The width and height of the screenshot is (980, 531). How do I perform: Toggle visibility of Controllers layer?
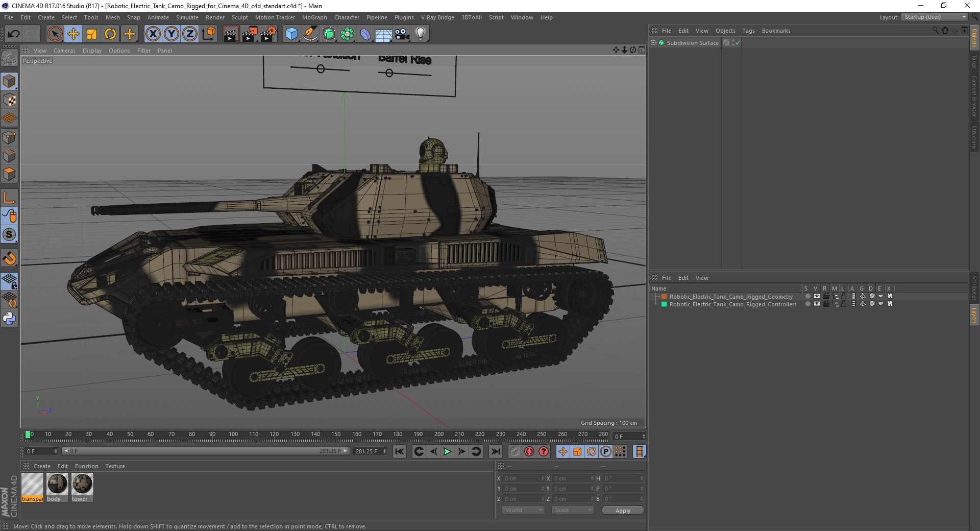[x=817, y=304]
